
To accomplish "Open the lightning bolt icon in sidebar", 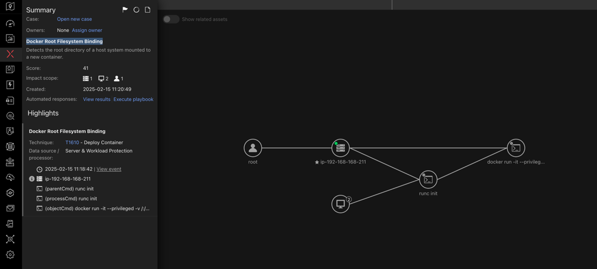I will [x=10, y=85].
